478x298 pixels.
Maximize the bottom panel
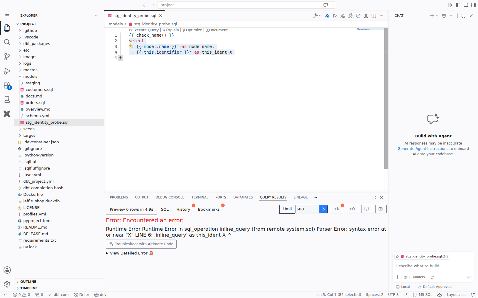coord(374,198)
